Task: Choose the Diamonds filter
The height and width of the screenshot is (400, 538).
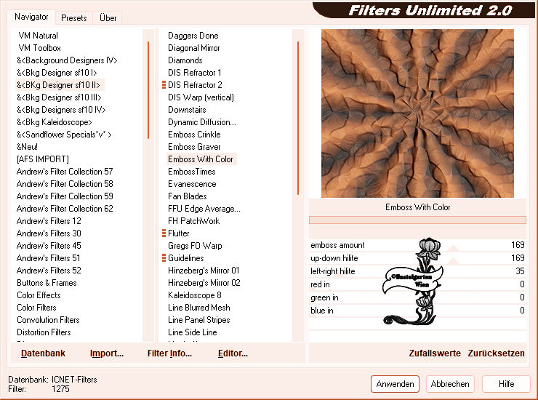Action: [185, 60]
